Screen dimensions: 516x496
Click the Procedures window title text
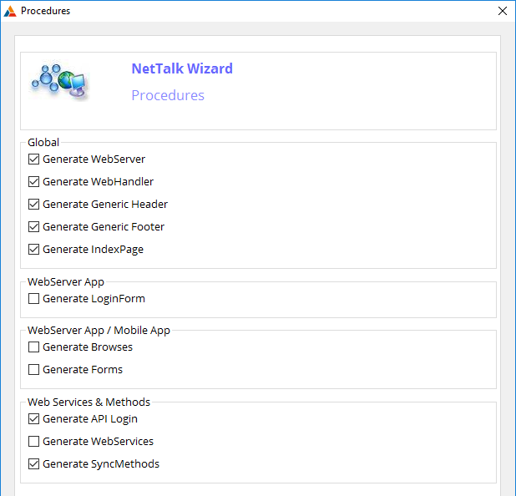(x=45, y=11)
